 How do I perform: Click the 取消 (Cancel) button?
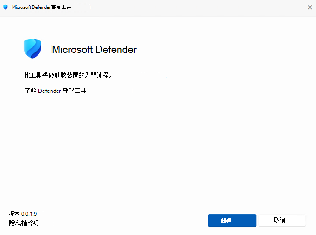pos(282,221)
